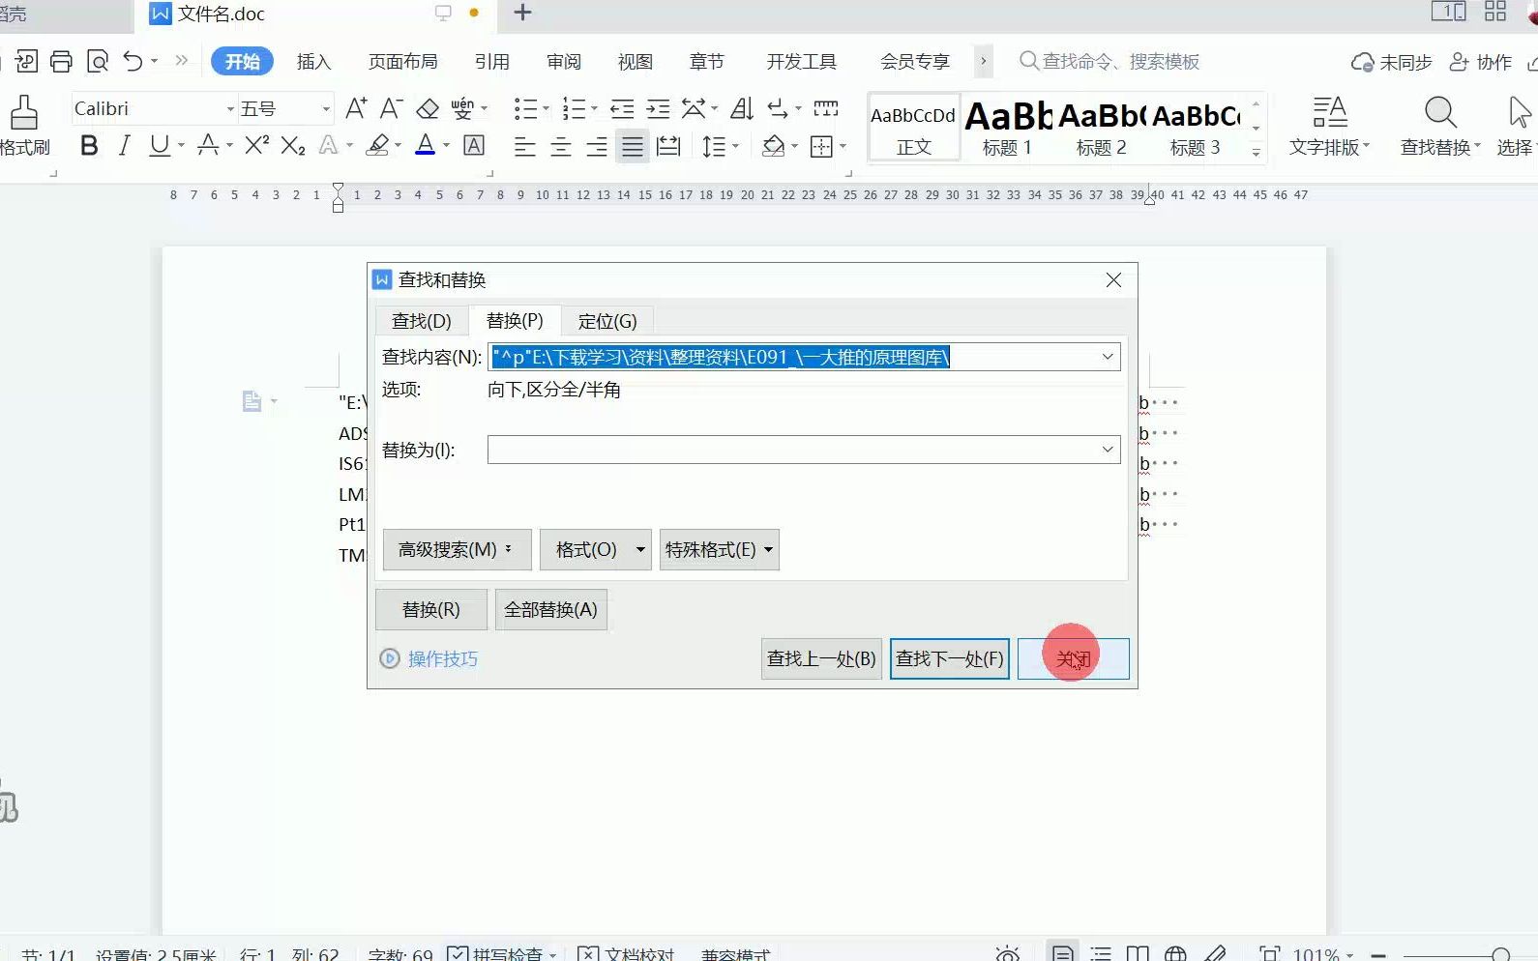
Task: Center align text
Action: coord(561,147)
